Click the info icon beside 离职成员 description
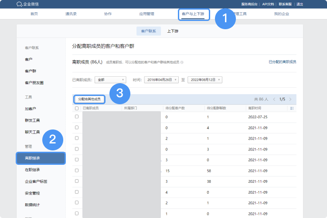Image resolution: width=327 pixels, height=218 pixels. [182, 62]
